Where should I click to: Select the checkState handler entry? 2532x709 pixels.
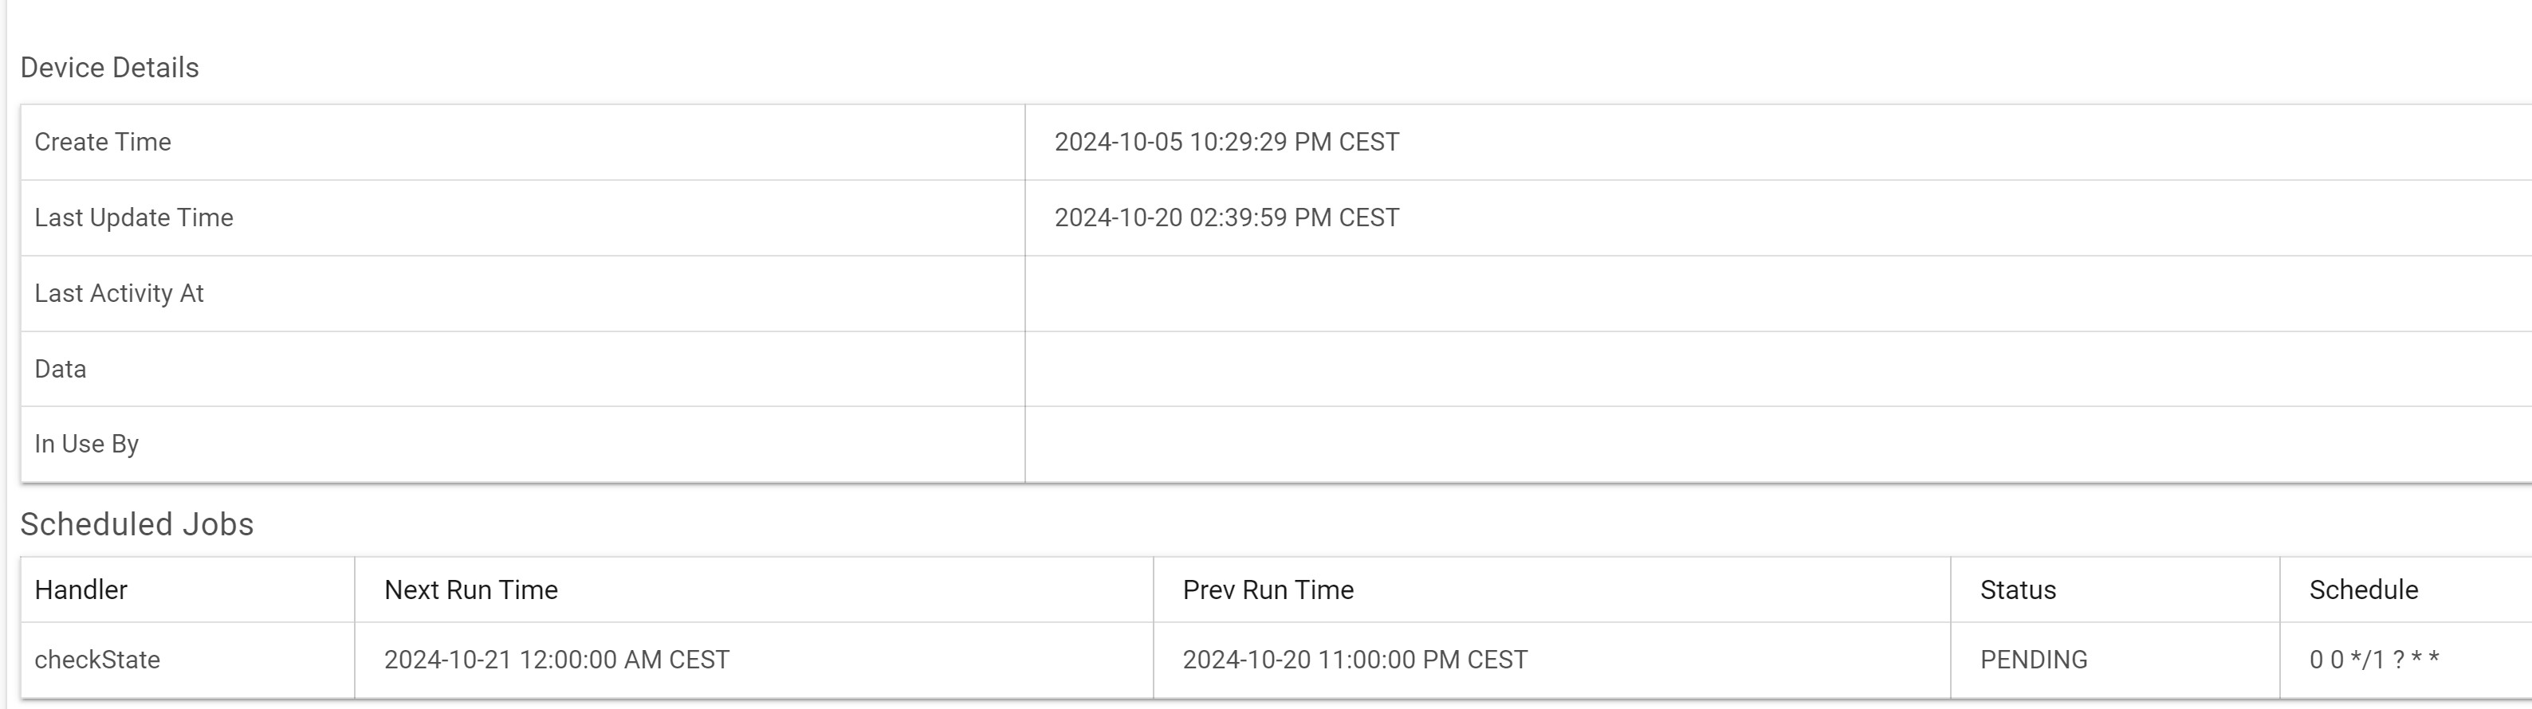click(97, 660)
